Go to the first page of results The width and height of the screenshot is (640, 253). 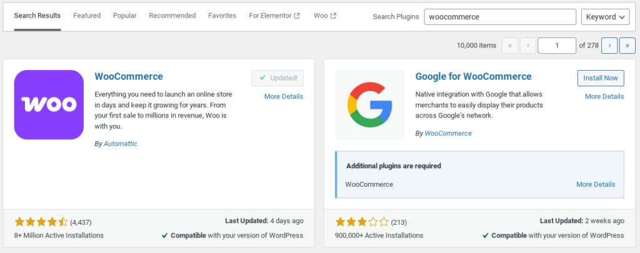coord(510,46)
